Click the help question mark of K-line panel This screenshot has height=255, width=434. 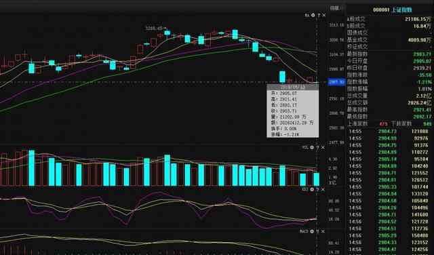(319, 15)
